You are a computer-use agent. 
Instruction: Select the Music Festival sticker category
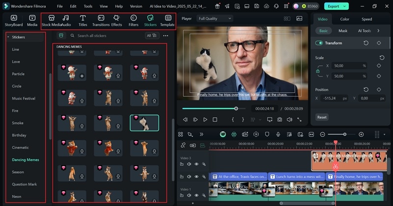24,99
